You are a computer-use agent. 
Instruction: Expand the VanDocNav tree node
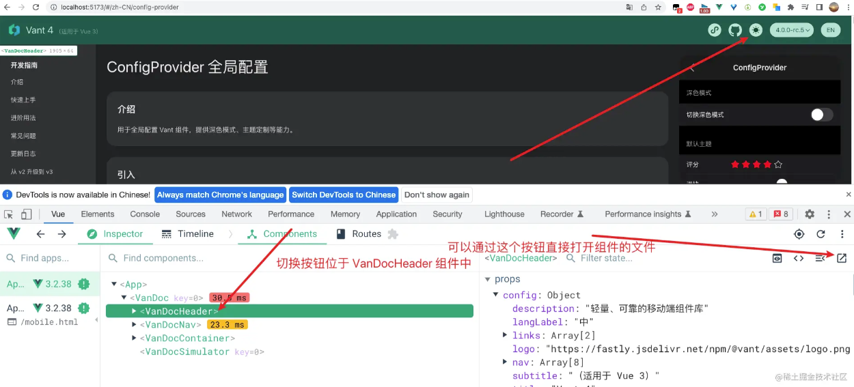(134, 325)
